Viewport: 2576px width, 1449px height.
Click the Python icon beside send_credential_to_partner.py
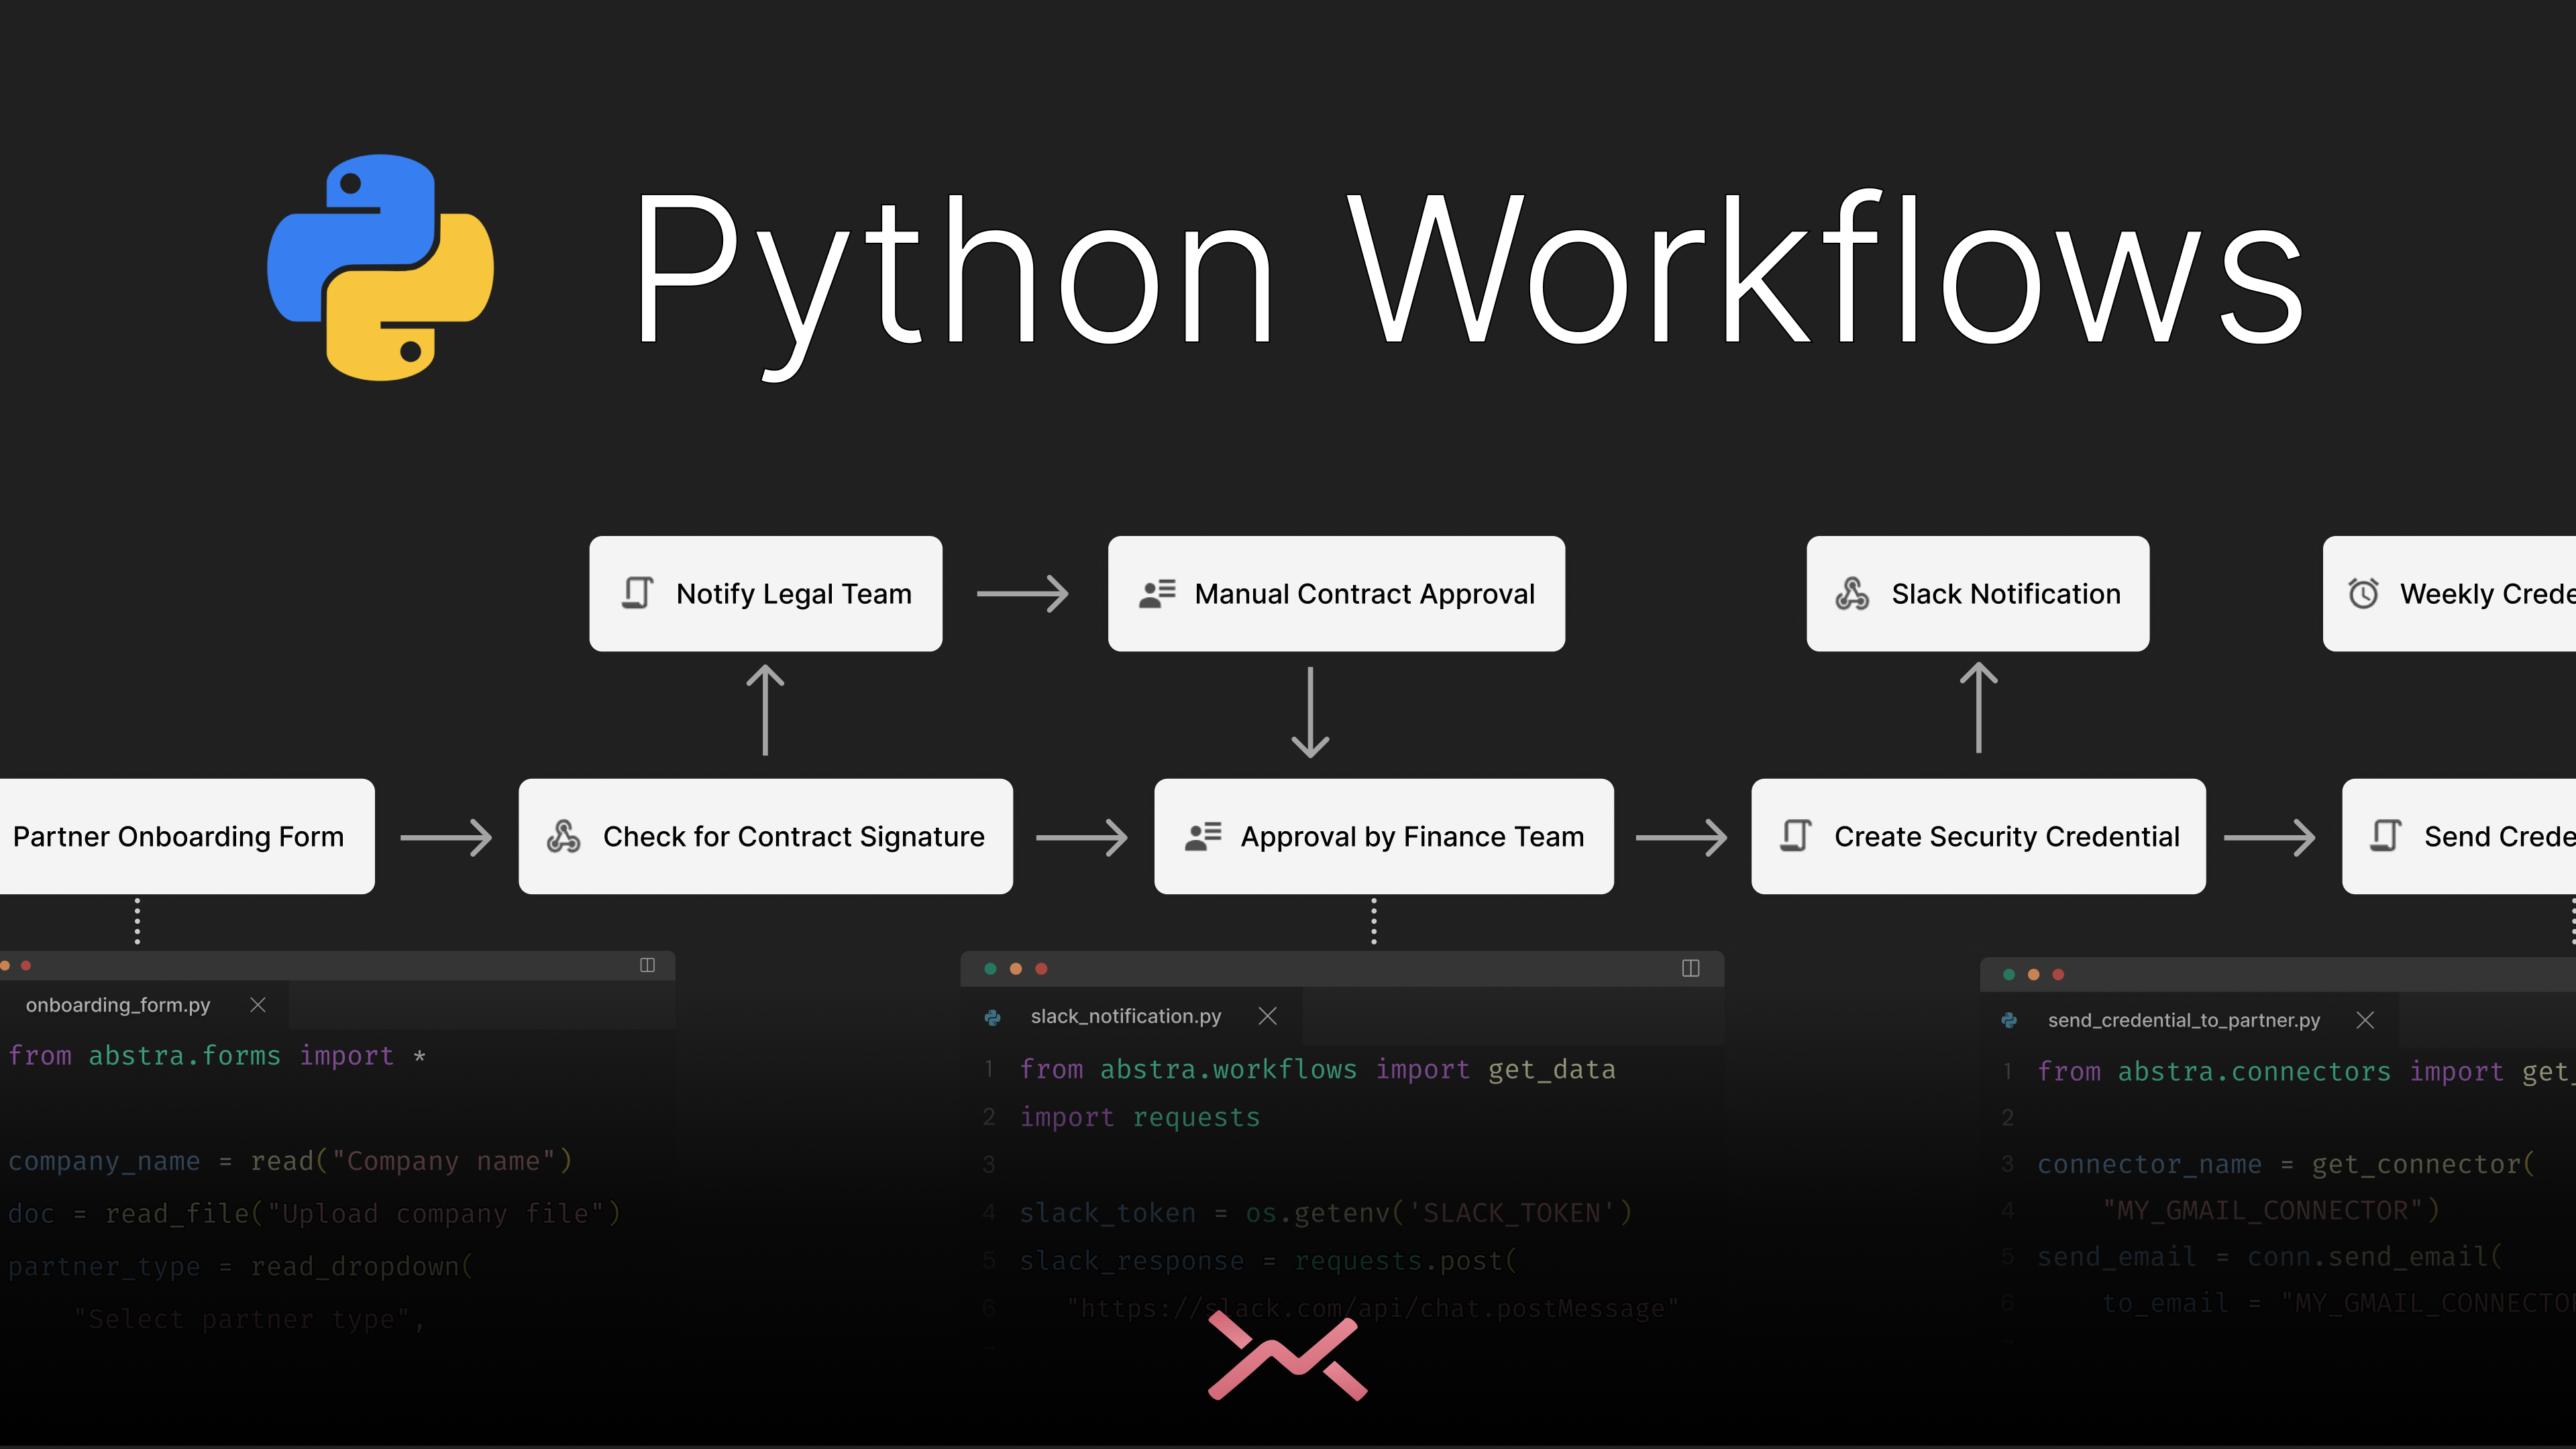pos(2009,1020)
